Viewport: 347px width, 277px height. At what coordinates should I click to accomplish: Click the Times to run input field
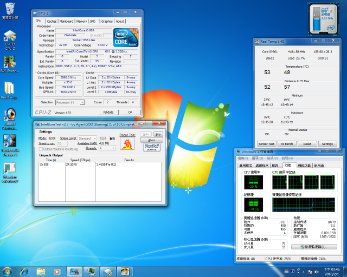pos(62,143)
